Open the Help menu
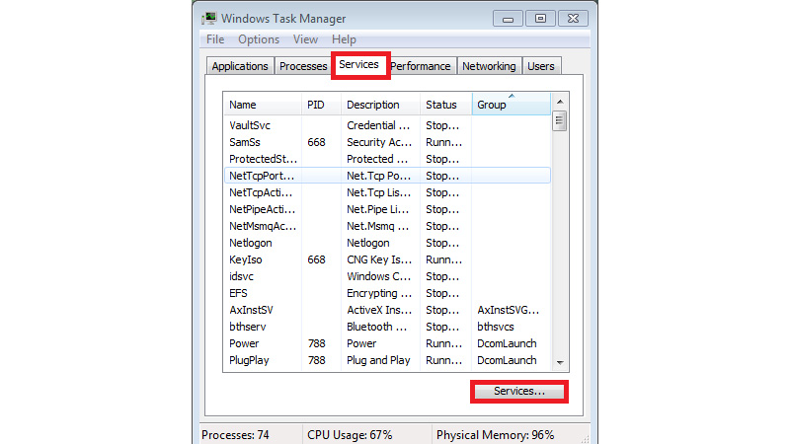 point(344,39)
